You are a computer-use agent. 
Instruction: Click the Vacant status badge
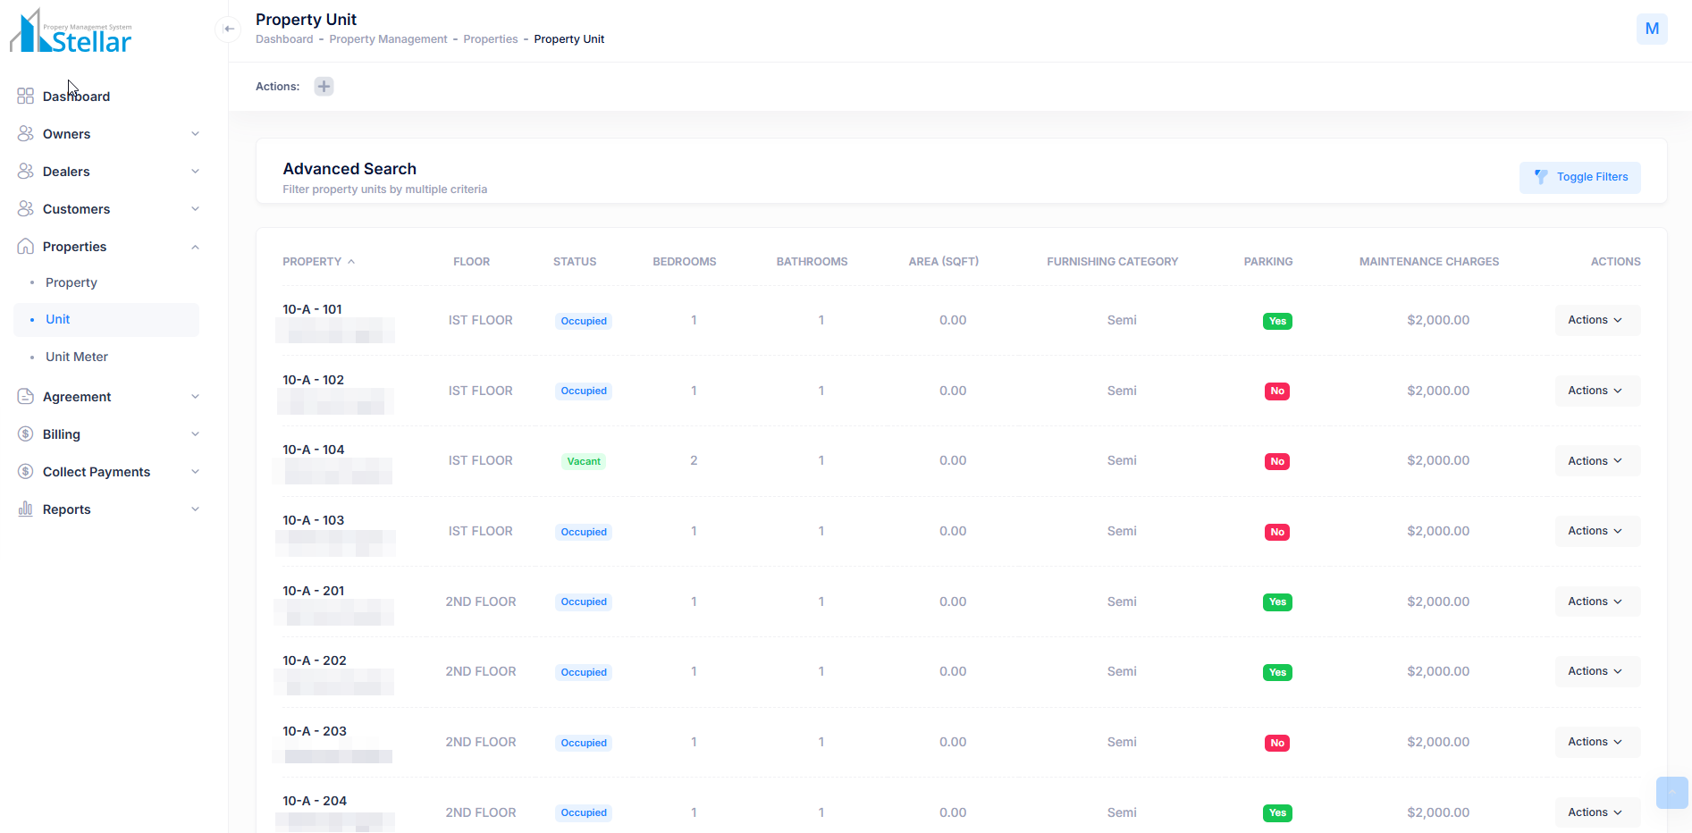[x=584, y=461]
